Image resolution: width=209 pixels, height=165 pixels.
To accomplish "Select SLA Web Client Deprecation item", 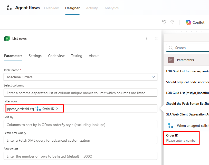I will point(187,114).
